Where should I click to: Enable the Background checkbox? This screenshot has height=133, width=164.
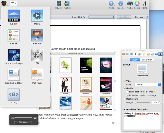point(125,99)
